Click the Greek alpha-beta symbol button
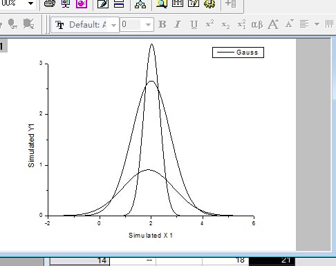This screenshot has height=266, width=336. [257, 24]
